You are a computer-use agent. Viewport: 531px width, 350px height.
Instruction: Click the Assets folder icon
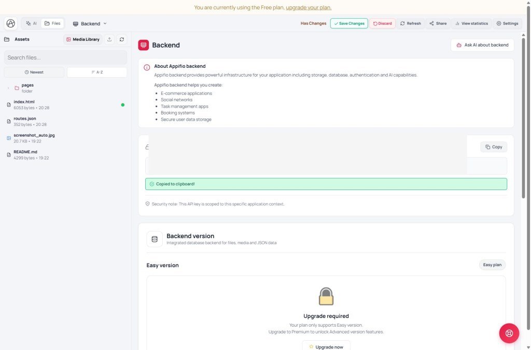(x=7, y=39)
